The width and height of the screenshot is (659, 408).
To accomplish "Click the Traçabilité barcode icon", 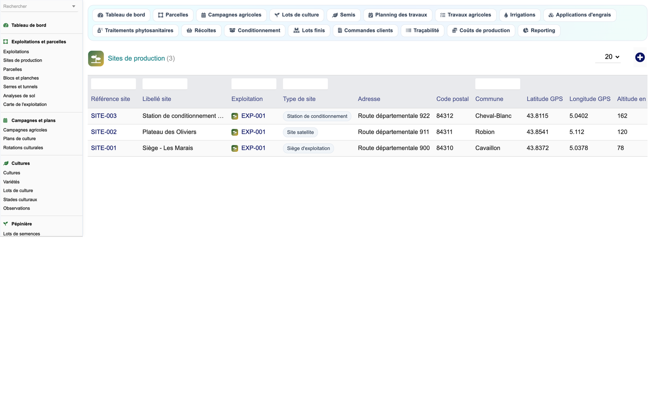I will (x=409, y=31).
